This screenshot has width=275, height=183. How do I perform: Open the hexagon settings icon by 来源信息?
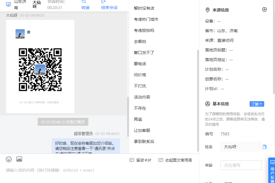265,9
